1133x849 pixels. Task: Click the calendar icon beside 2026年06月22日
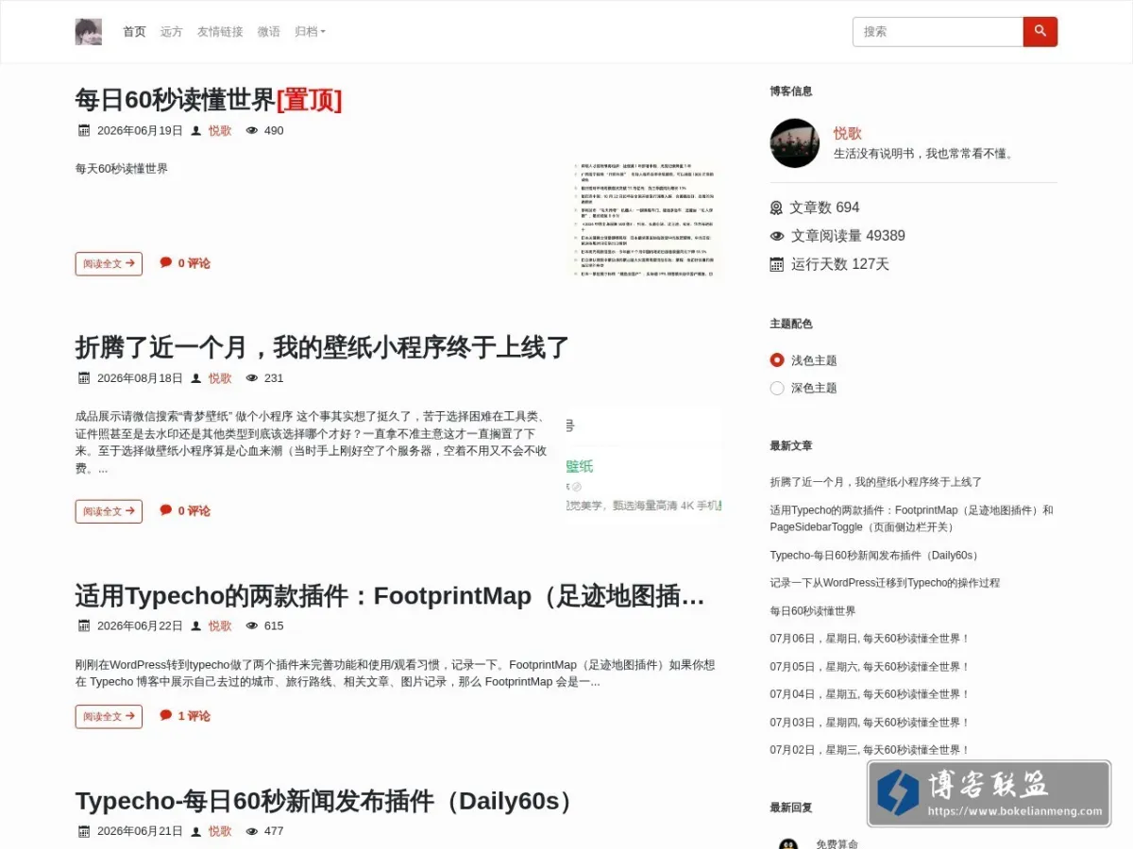click(83, 625)
